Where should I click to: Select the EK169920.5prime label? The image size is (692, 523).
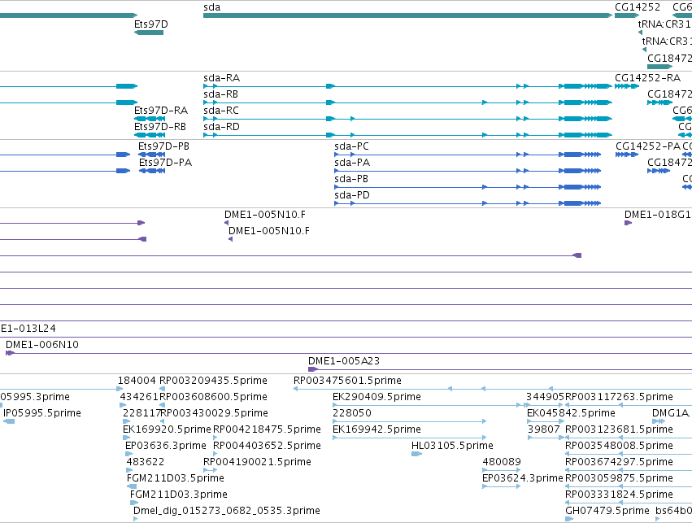[167, 429]
